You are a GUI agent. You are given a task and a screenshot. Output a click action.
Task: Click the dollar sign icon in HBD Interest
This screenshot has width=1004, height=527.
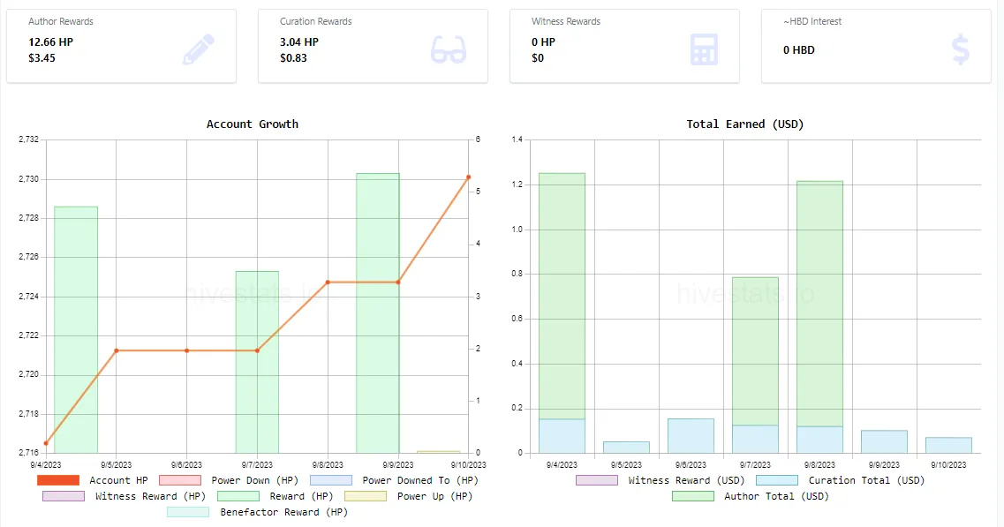click(961, 50)
